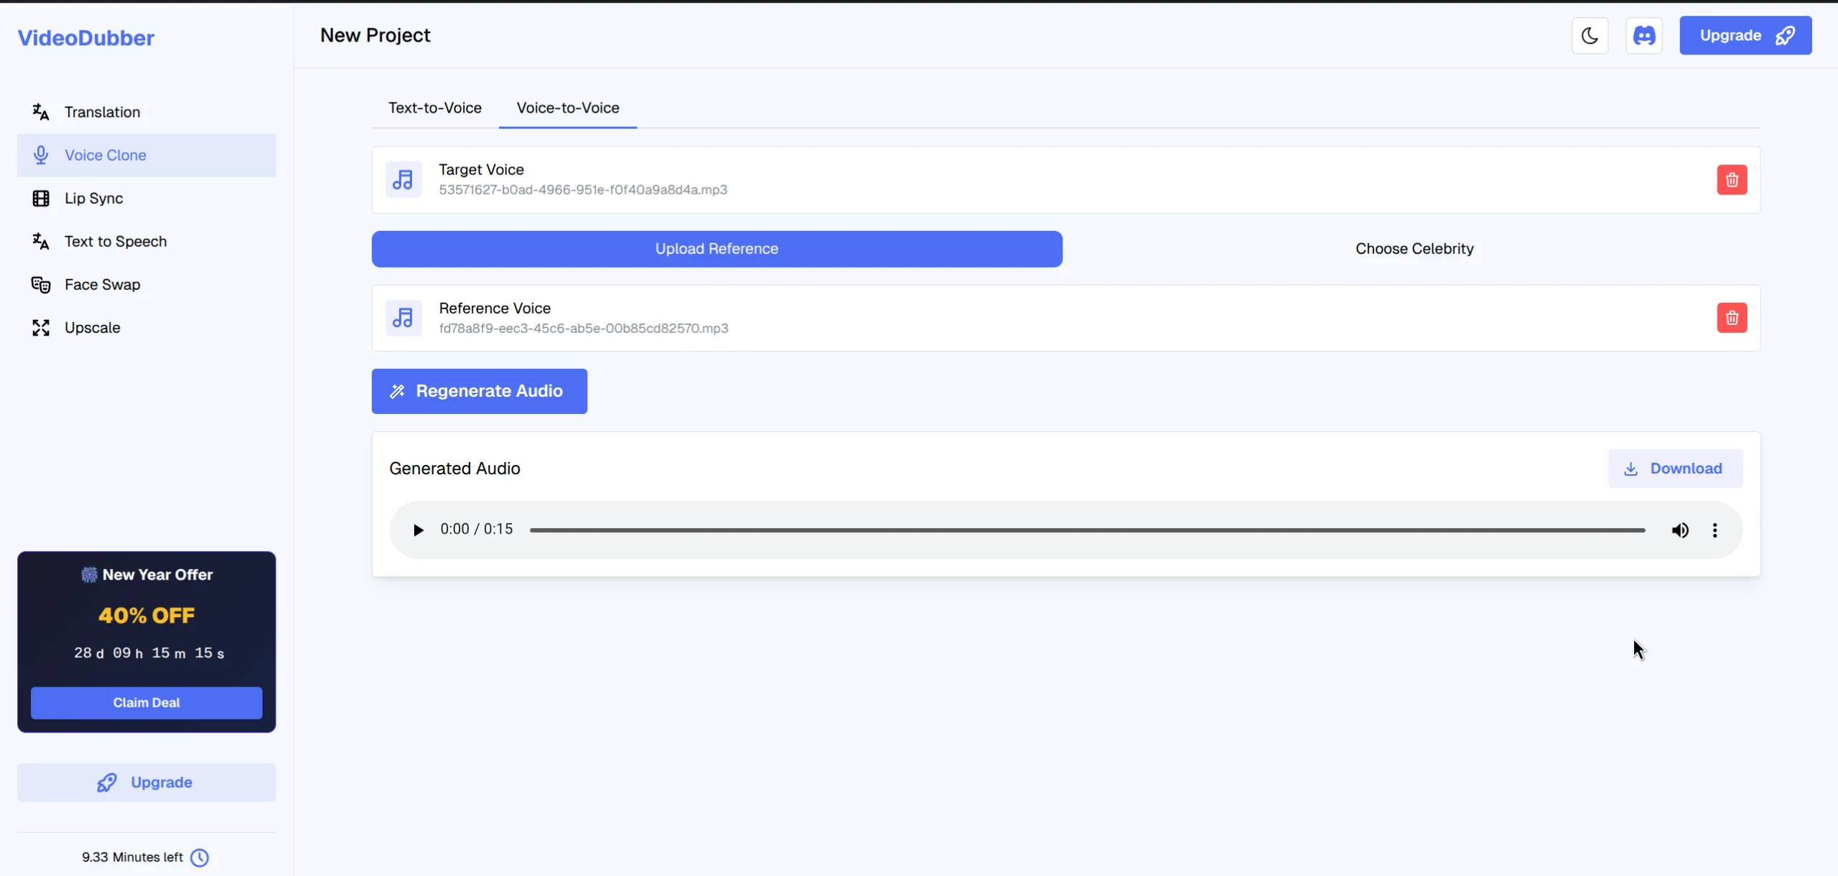
Task: Select the Face Swap tool
Action: click(103, 284)
